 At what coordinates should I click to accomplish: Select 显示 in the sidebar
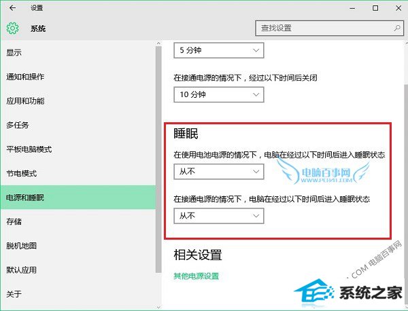14,52
